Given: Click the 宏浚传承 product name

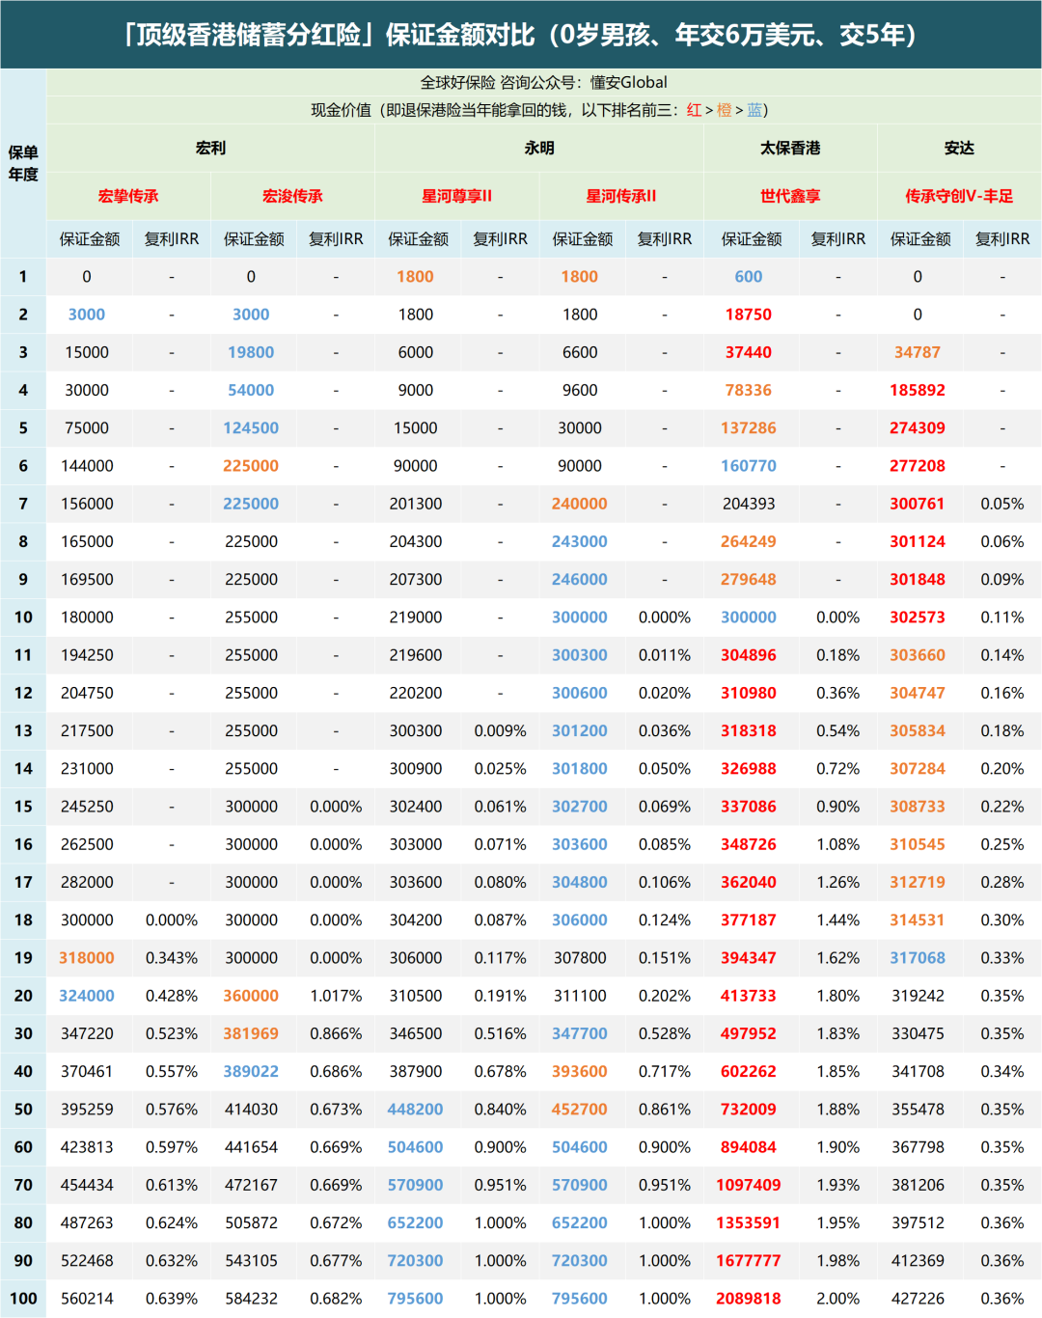Looking at the screenshot, I should tap(292, 196).
